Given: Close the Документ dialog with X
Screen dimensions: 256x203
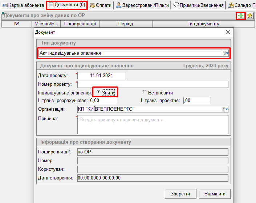Looking at the screenshot, I should point(228,32).
